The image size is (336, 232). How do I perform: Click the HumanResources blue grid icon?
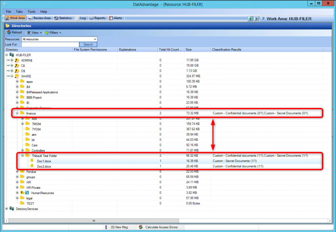pyautogui.click(x=27, y=193)
